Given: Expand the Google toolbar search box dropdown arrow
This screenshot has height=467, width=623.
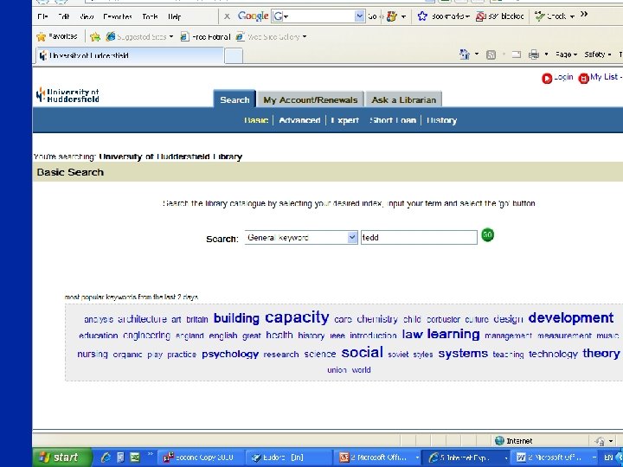Looking at the screenshot, I should click(360, 16).
